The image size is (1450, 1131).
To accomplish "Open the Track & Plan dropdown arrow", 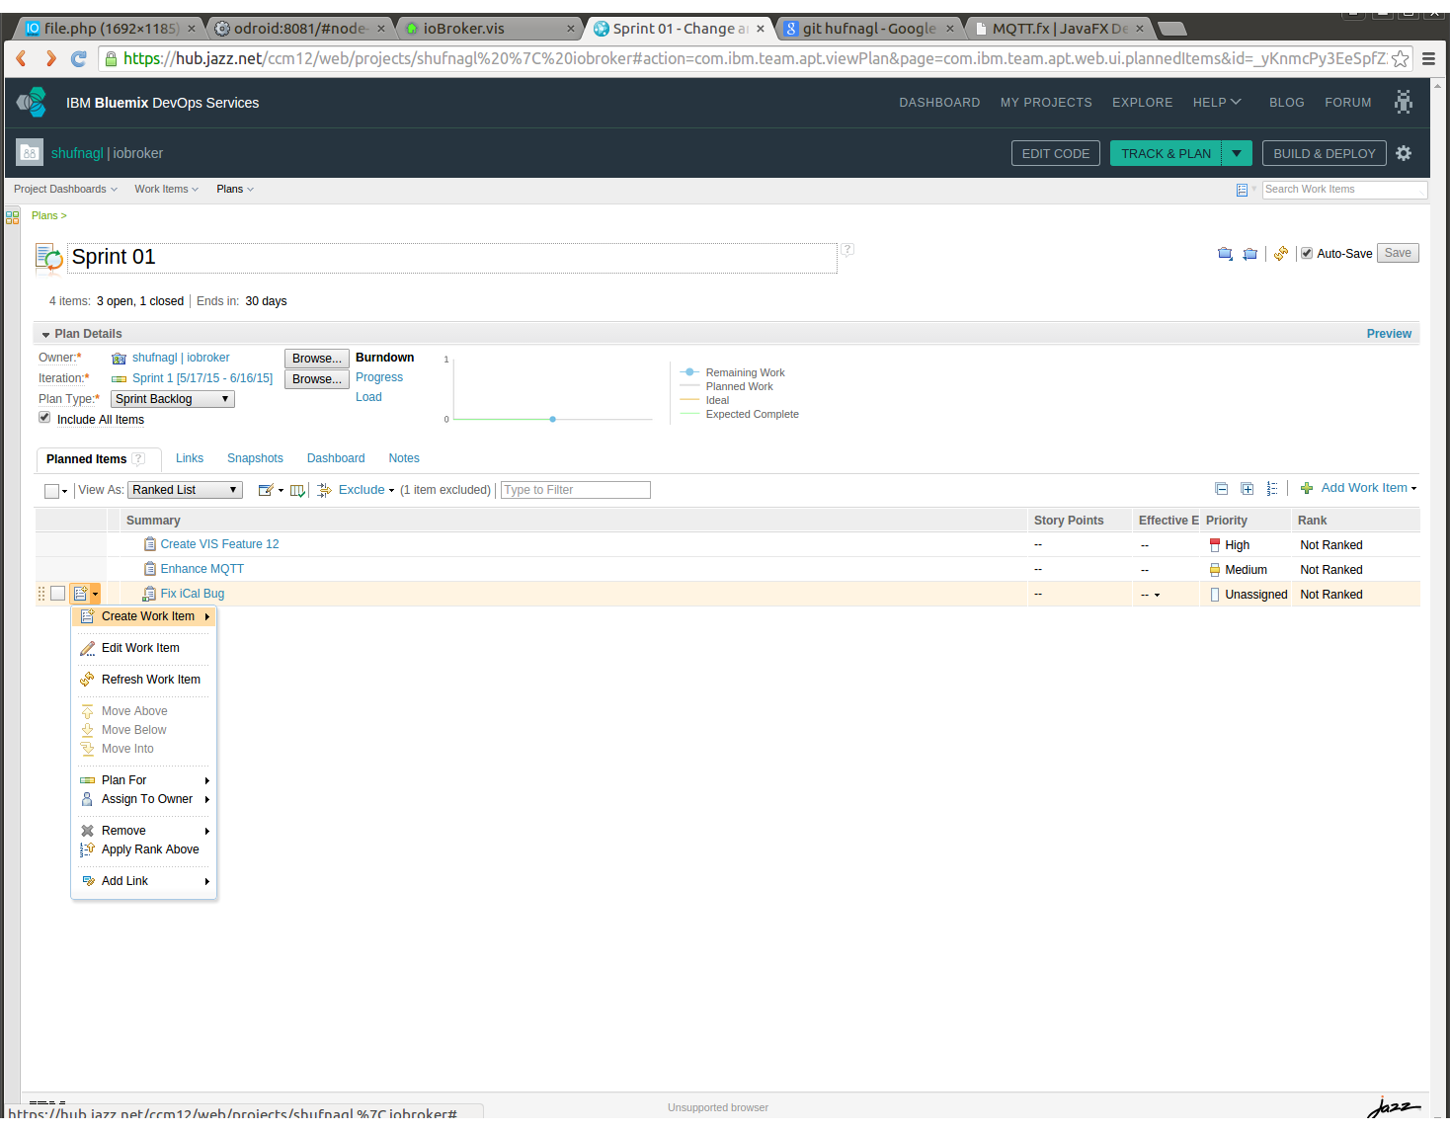I will [x=1238, y=153].
